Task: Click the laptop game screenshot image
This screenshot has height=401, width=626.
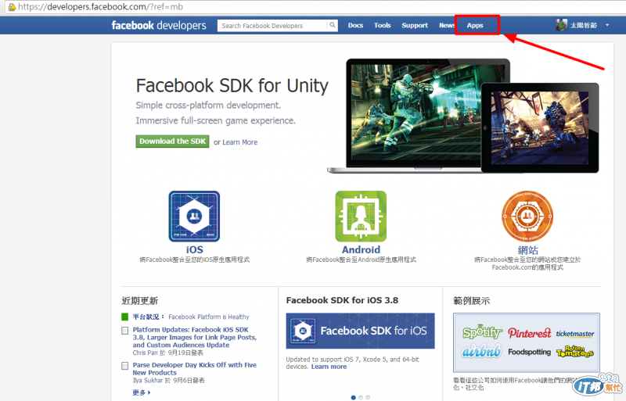Action: pyautogui.click(x=416, y=113)
